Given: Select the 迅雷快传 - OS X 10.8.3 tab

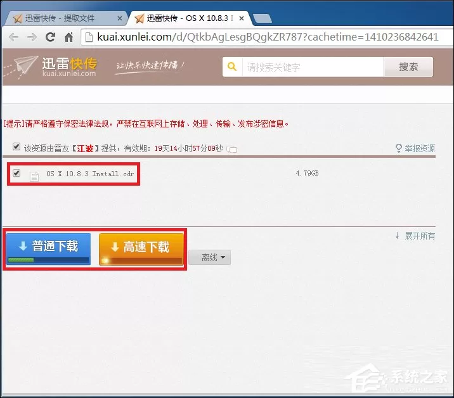Looking at the screenshot, I should 190,18.
